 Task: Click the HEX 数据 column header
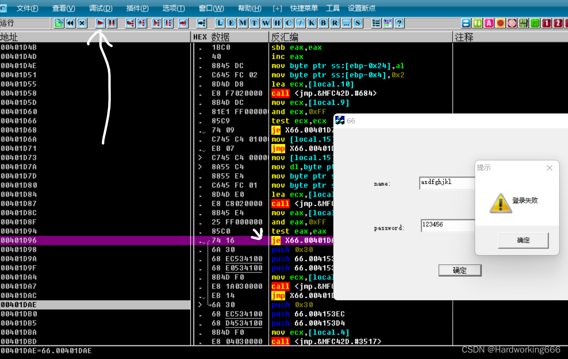[x=230, y=37]
